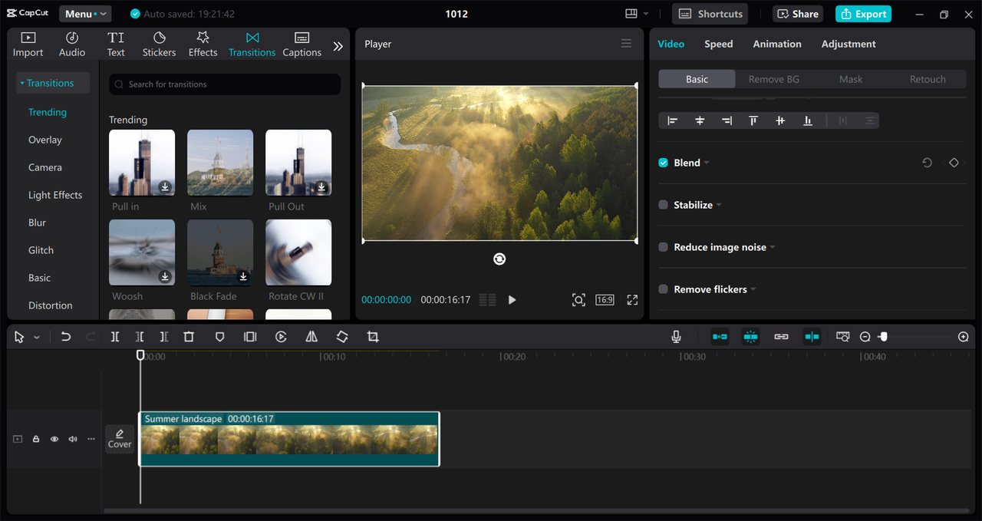Open the Audio panel
Image resolution: width=982 pixels, height=521 pixels.
point(72,45)
